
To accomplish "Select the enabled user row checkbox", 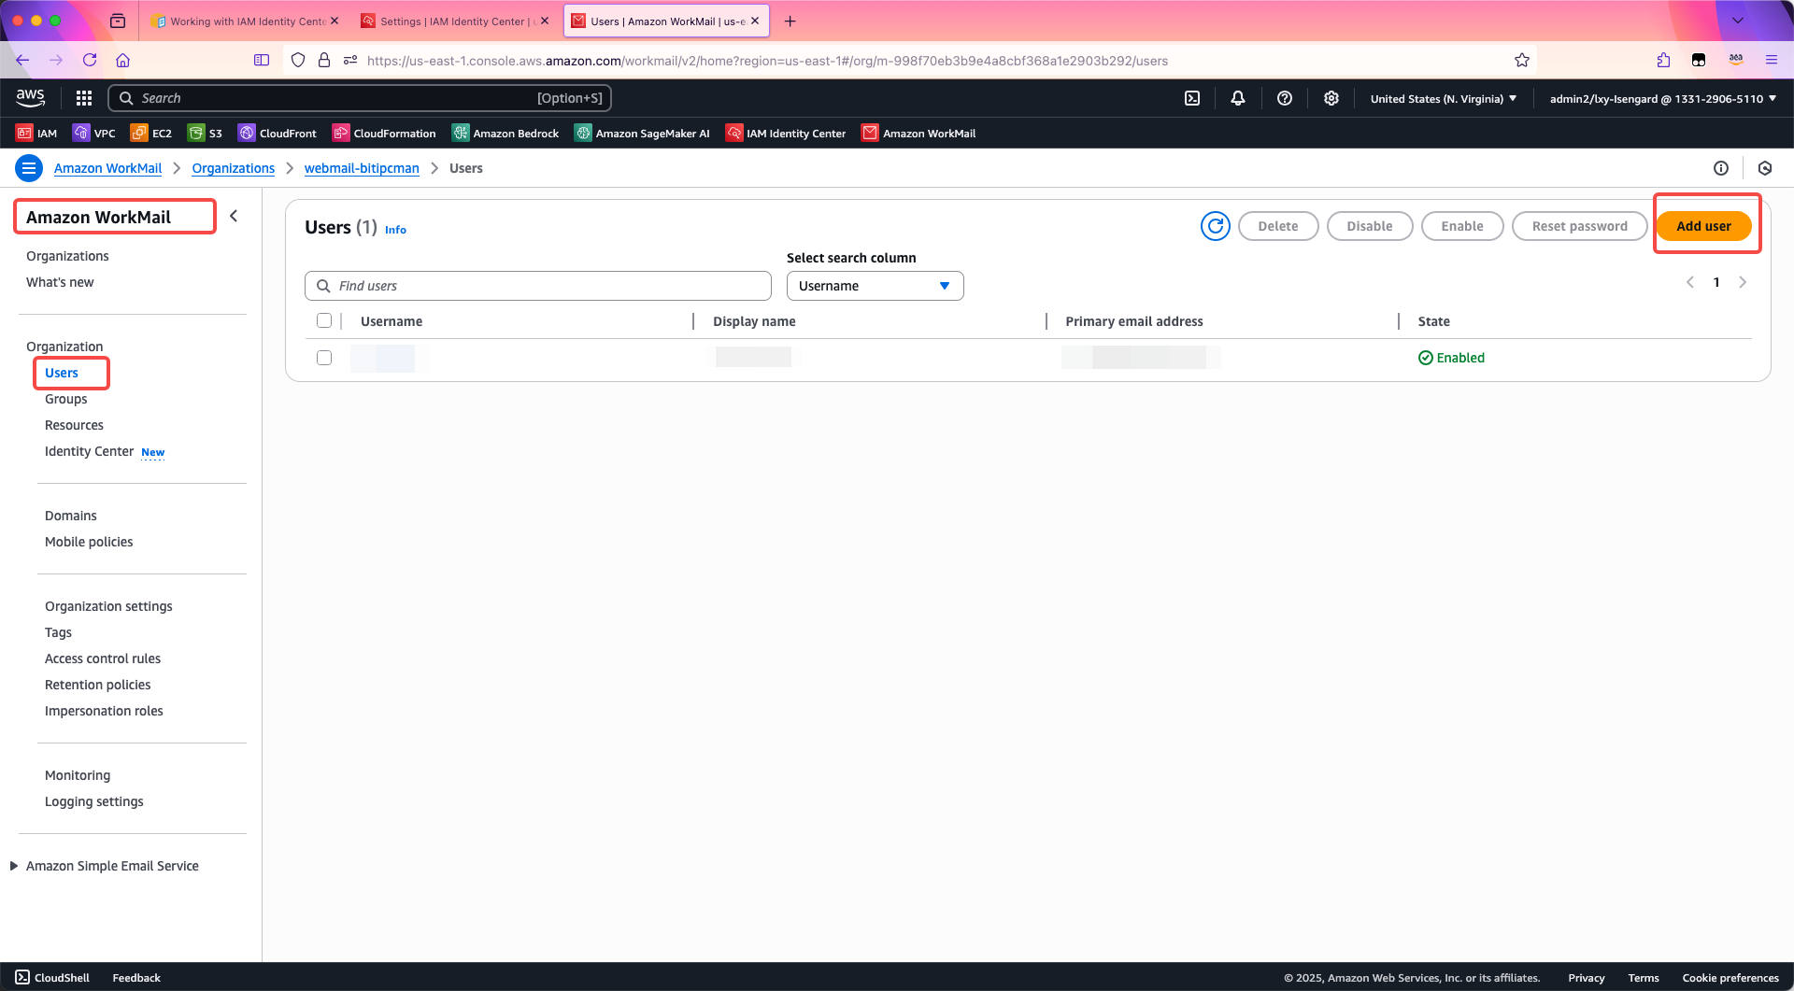I will (324, 358).
